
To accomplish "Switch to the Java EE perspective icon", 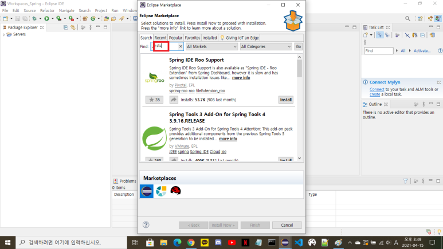I will (430, 19).
